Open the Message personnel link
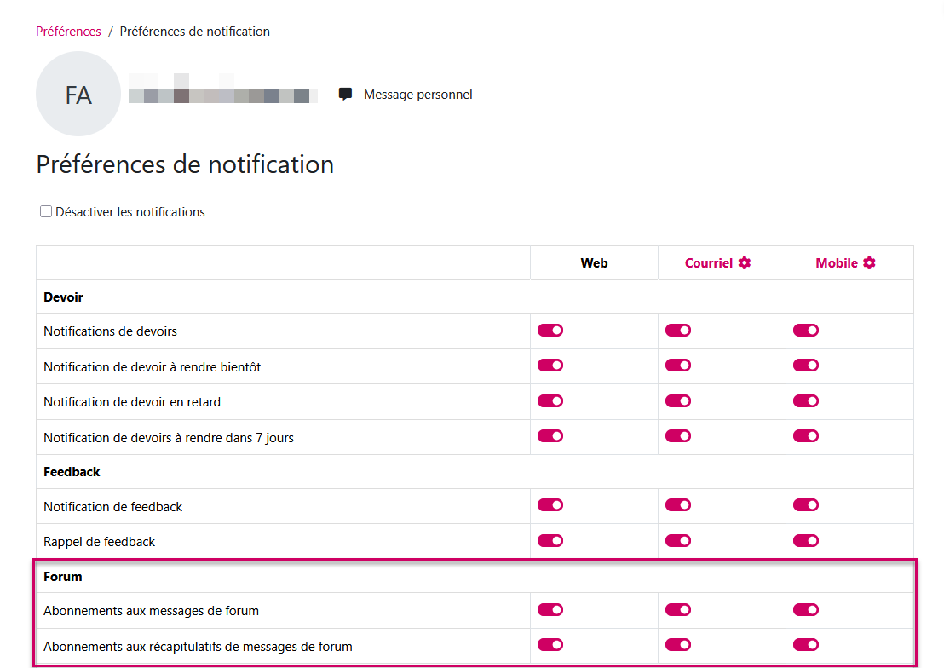This screenshot has height=668, width=944. click(x=417, y=95)
